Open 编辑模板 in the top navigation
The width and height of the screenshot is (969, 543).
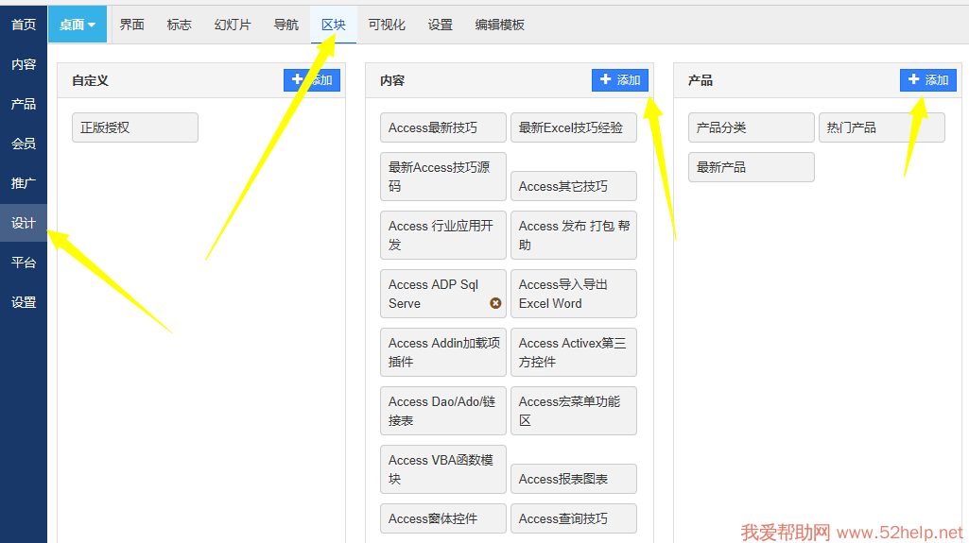500,25
